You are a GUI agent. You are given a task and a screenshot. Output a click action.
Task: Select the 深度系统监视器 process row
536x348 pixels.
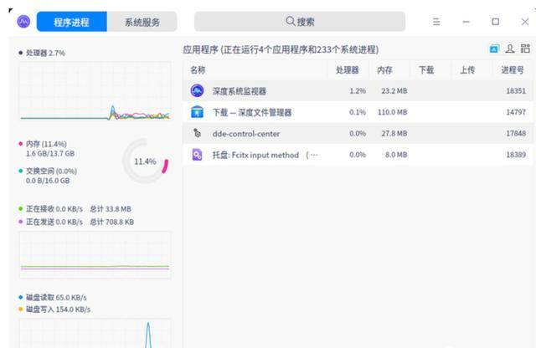(358, 91)
